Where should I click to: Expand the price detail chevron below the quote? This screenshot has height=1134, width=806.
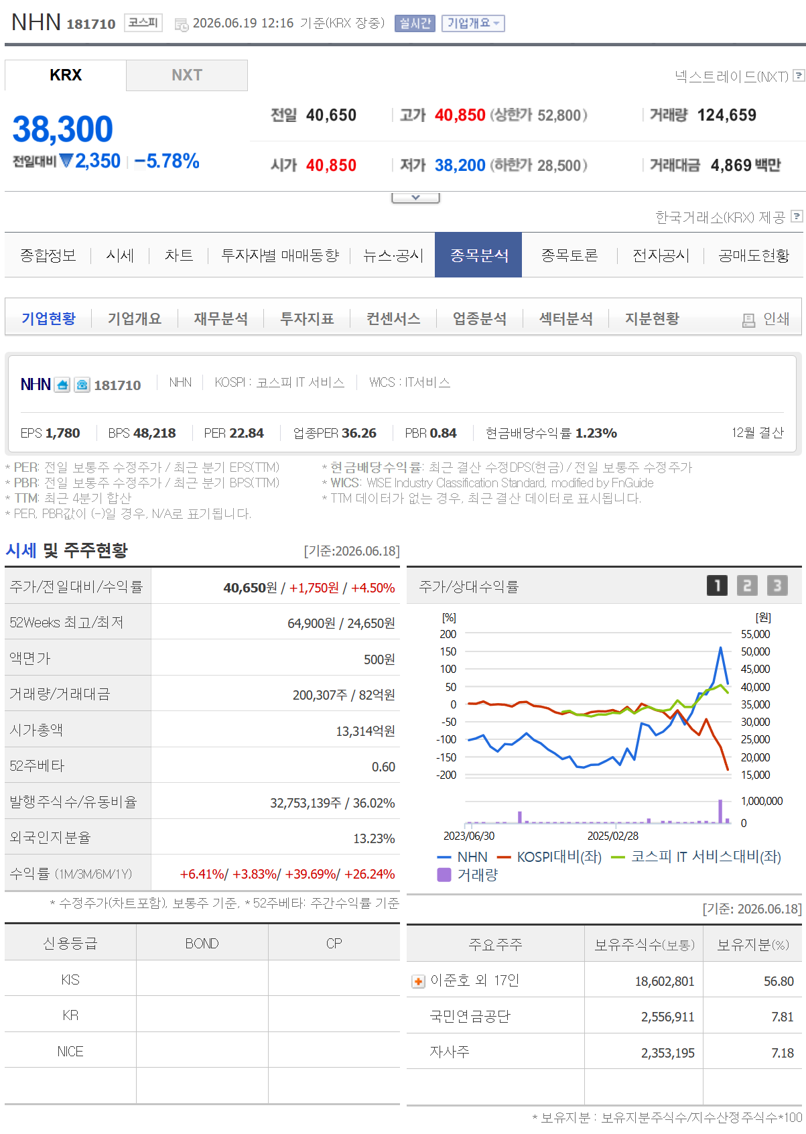point(415,198)
